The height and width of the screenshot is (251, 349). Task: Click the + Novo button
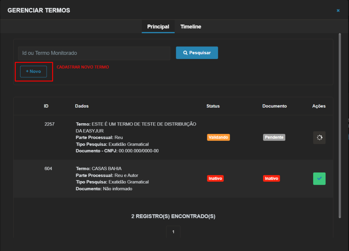click(33, 72)
